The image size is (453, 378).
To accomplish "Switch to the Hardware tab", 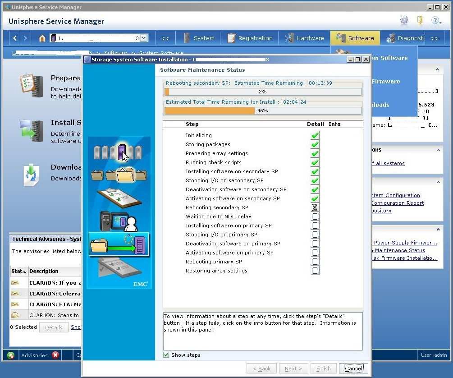I will coord(304,38).
